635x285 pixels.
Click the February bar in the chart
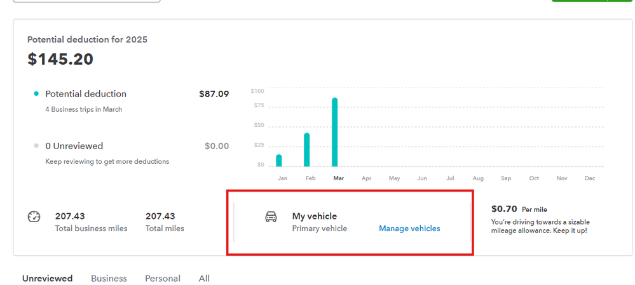point(307,150)
